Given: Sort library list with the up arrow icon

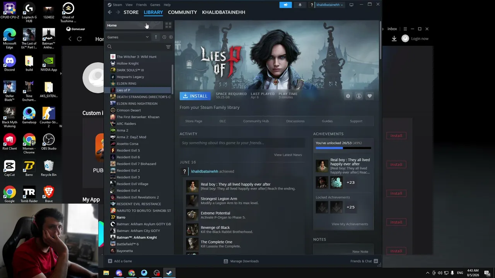Looking at the screenshot, I should point(156,37).
